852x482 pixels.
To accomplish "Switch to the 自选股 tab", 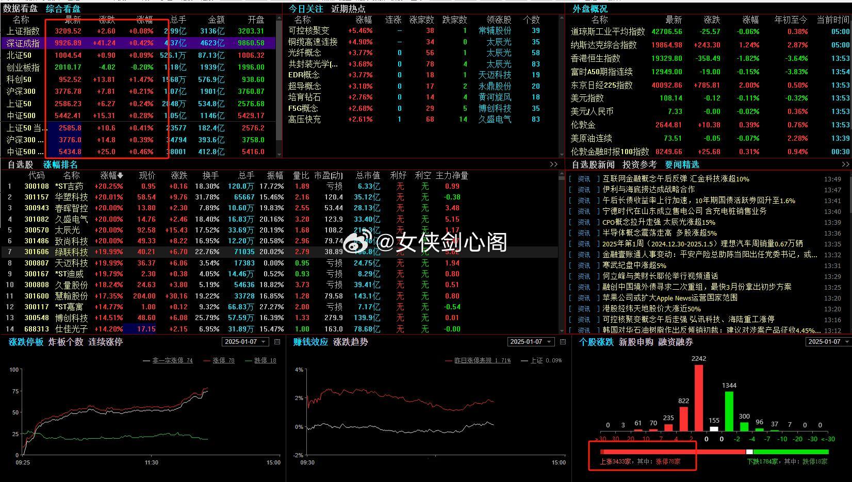I will [20, 164].
